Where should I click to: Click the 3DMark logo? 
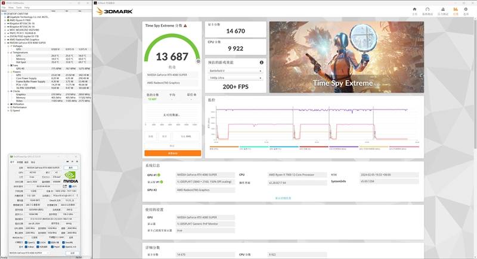pyautogui.click(x=114, y=11)
